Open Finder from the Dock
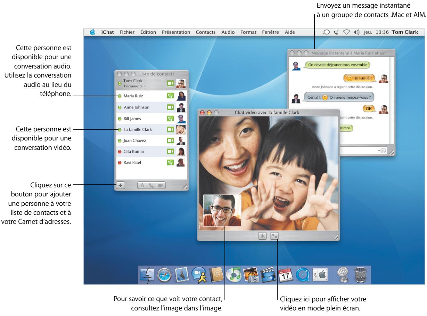Screen dimensions: 427x316 pos(148,274)
